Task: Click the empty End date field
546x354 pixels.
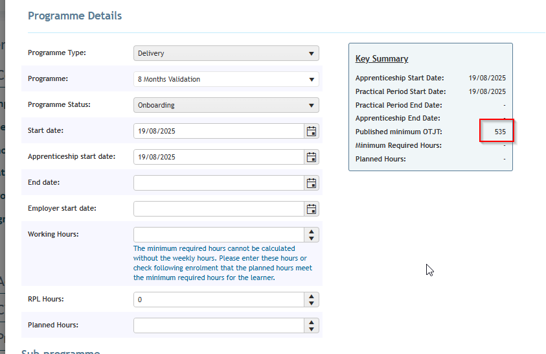Action: coord(219,183)
